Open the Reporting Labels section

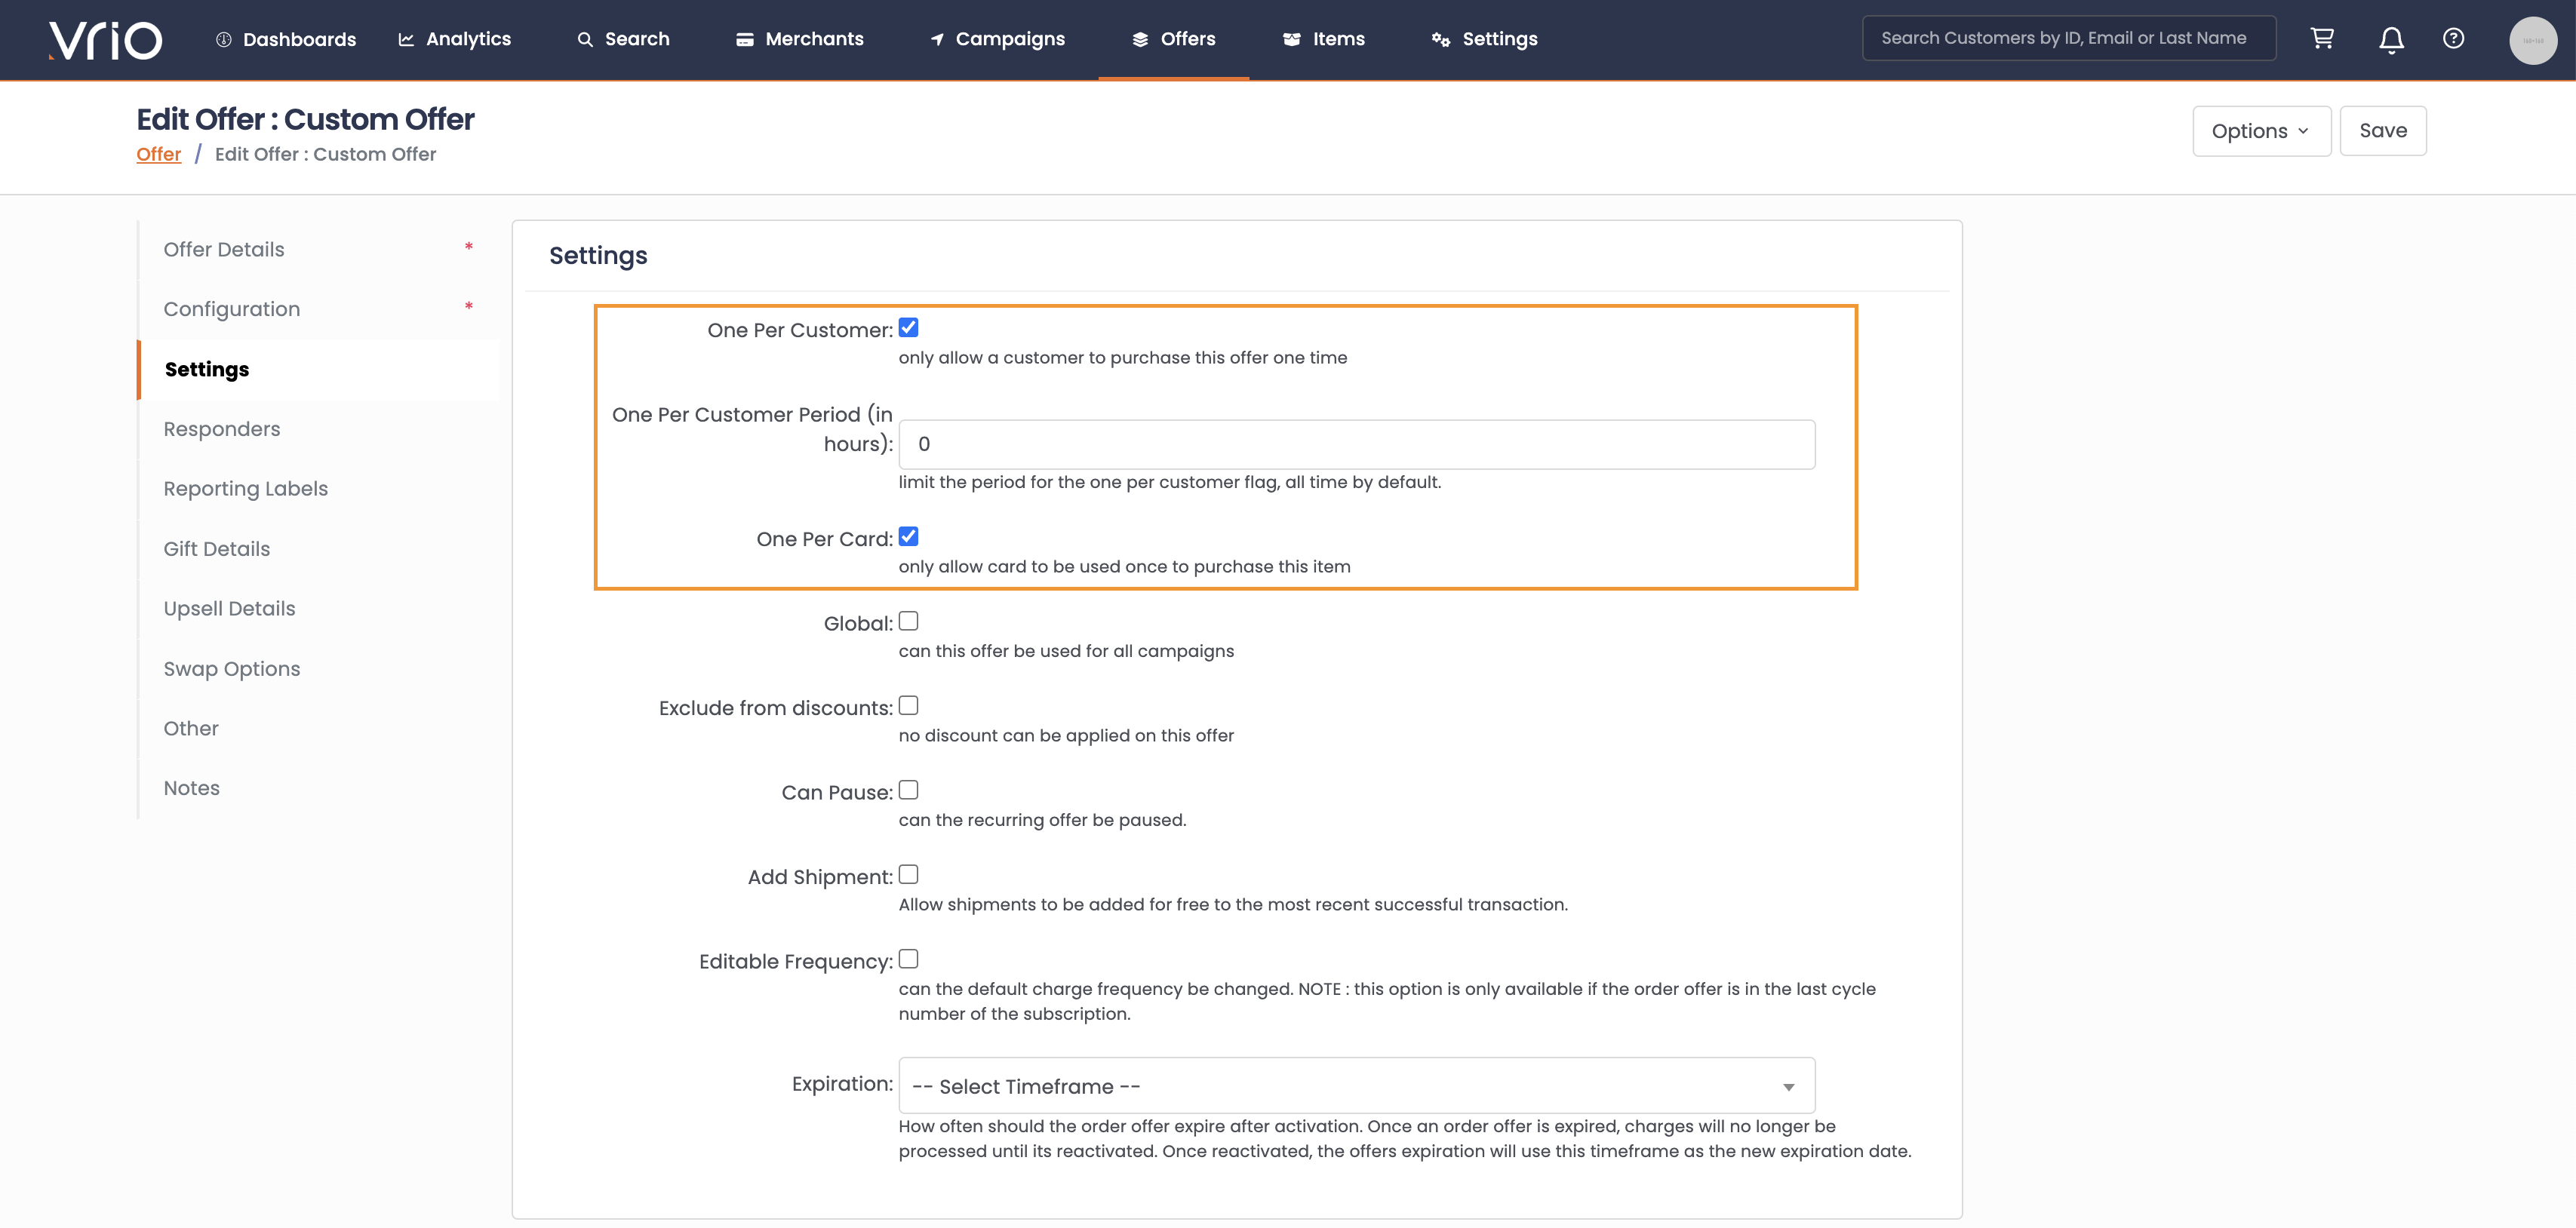[x=319, y=489]
